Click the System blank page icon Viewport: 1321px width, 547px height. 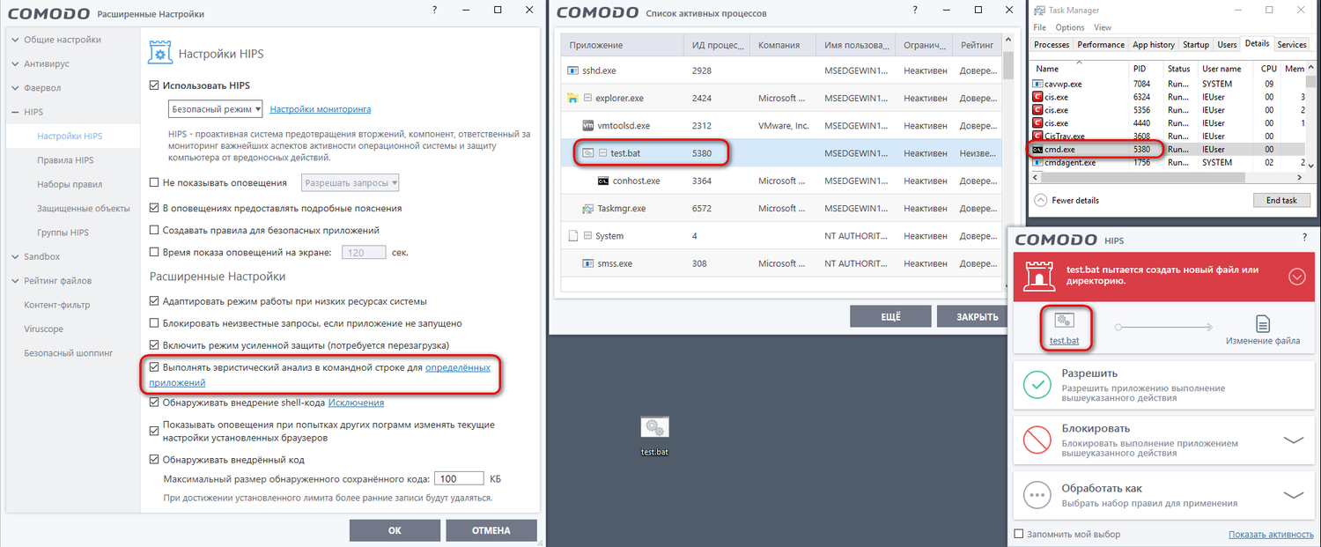click(x=572, y=236)
